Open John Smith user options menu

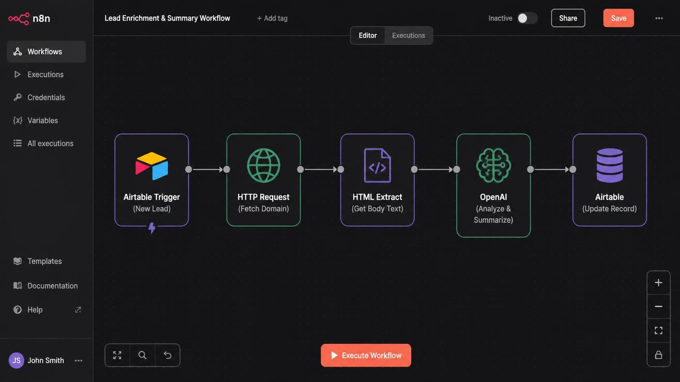pos(79,360)
